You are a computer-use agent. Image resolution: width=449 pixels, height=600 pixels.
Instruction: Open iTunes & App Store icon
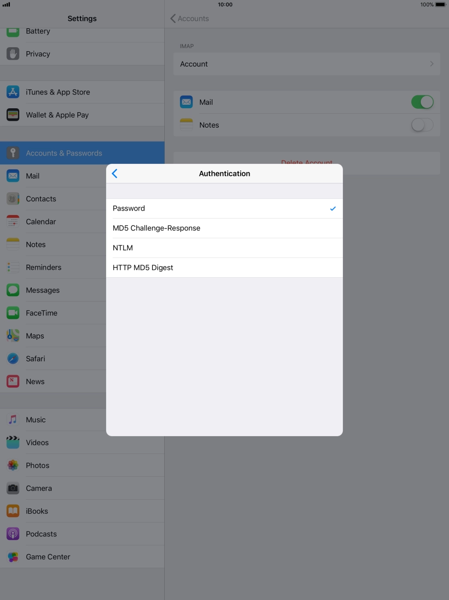point(13,92)
